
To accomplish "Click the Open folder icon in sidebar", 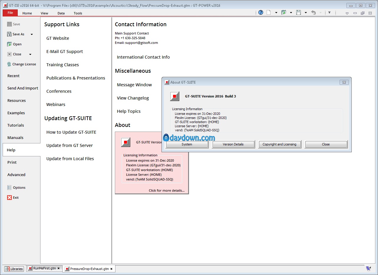I will pyautogui.click(x=9, y=44).
